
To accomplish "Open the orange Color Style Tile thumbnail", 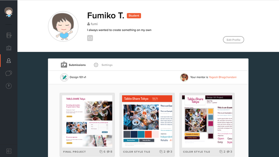I will point(147,121).
